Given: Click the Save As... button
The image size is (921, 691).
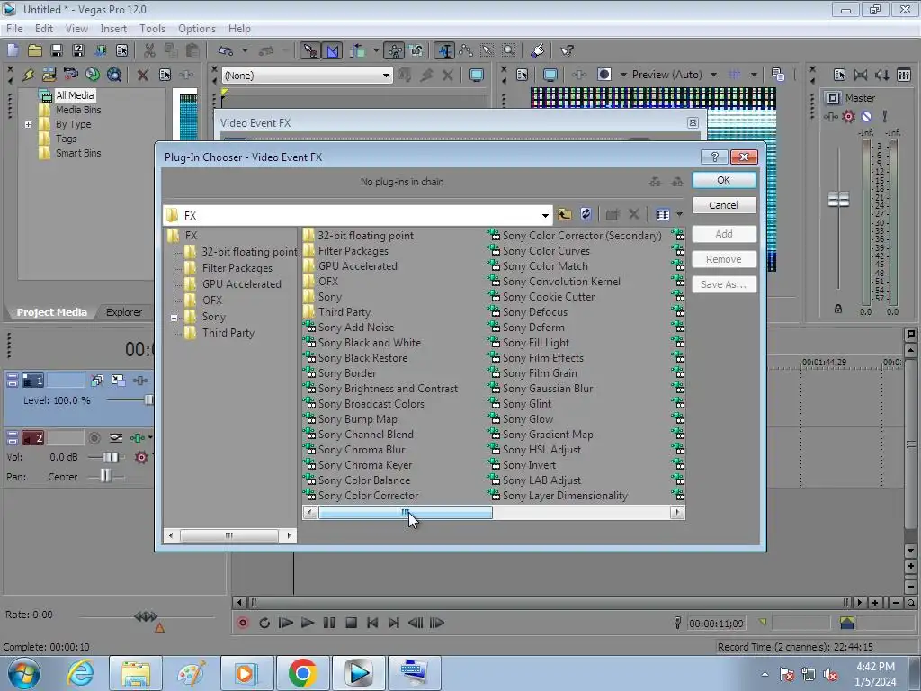Looking at the screenshot, I should pos(724,284).
